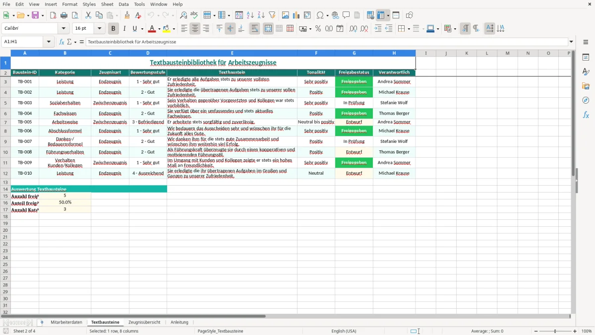This screenshot has height=335, width=595.
Task: Apply yellow background color swatch
Action: tap(167, 29)
